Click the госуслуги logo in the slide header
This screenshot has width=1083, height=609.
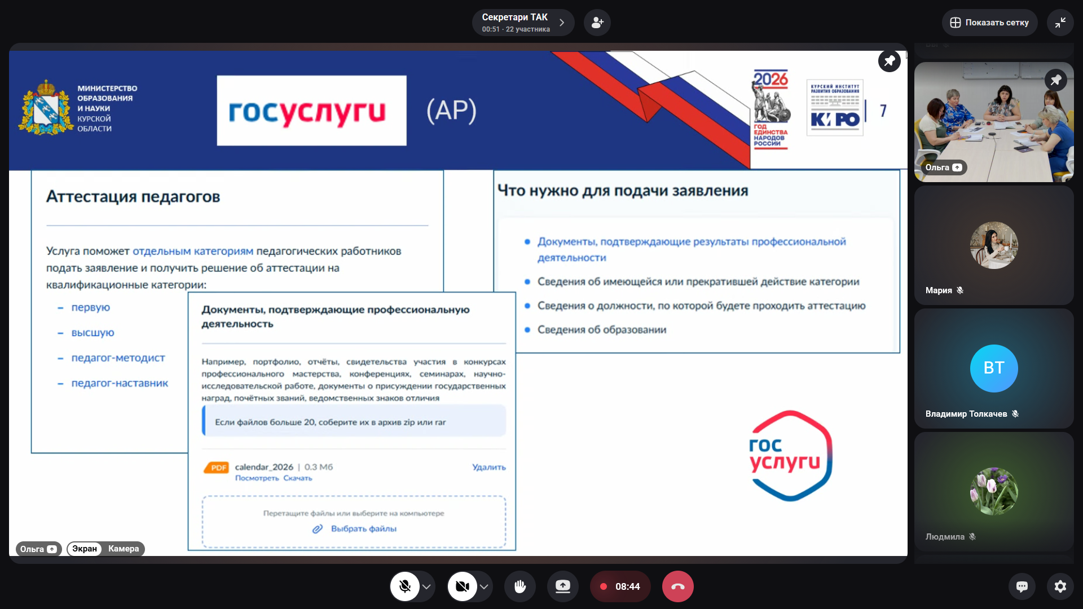click(x=311, y=111)
